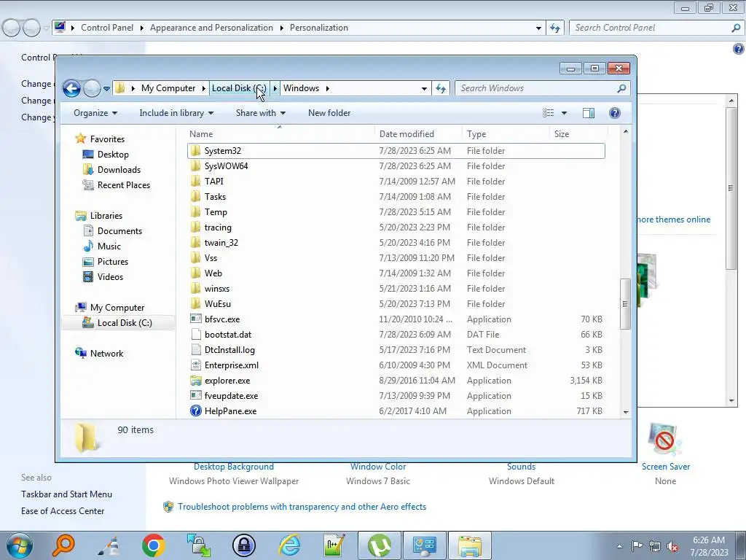Open the Organize menu
This screenshot has width=746, height=560.
pos(95,113)
